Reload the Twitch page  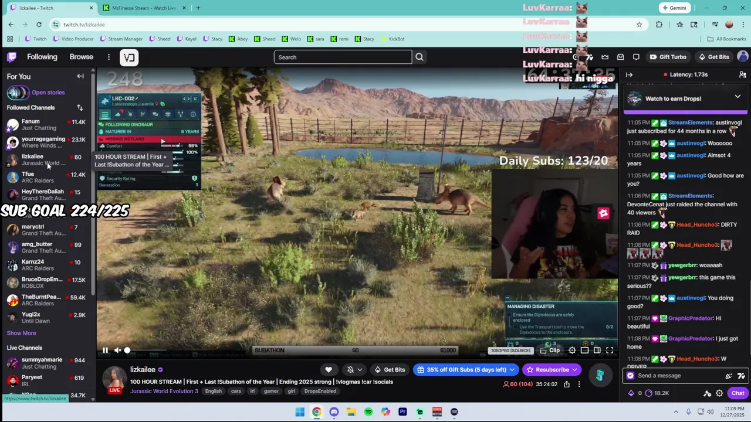tap(39, 25)
